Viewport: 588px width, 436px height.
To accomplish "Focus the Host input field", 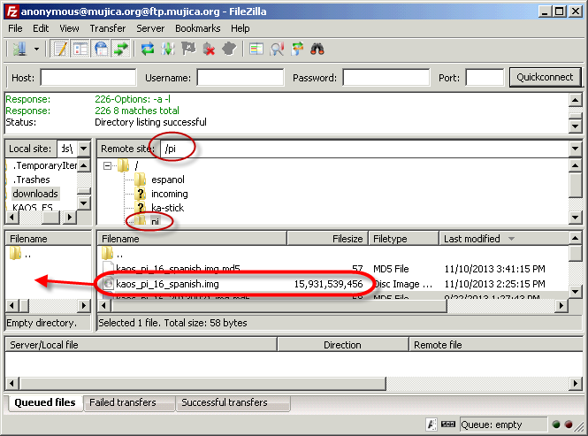I will 88,78.
